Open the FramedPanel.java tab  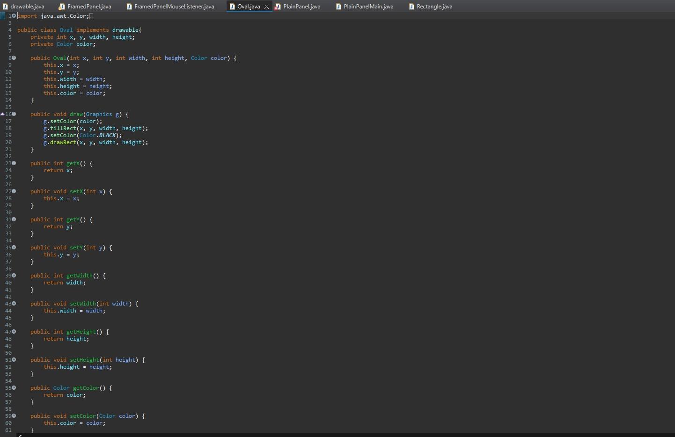click(85, 7)
